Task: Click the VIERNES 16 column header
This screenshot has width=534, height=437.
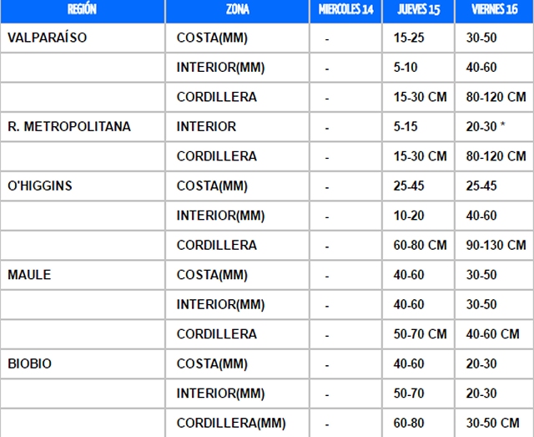Action: [x=494, y=10]
